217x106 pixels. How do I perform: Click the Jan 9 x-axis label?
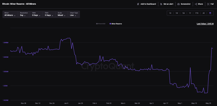click(x=66, y=103)
